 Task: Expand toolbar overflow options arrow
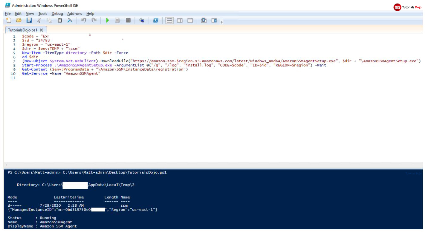click(x=221, y=22)
